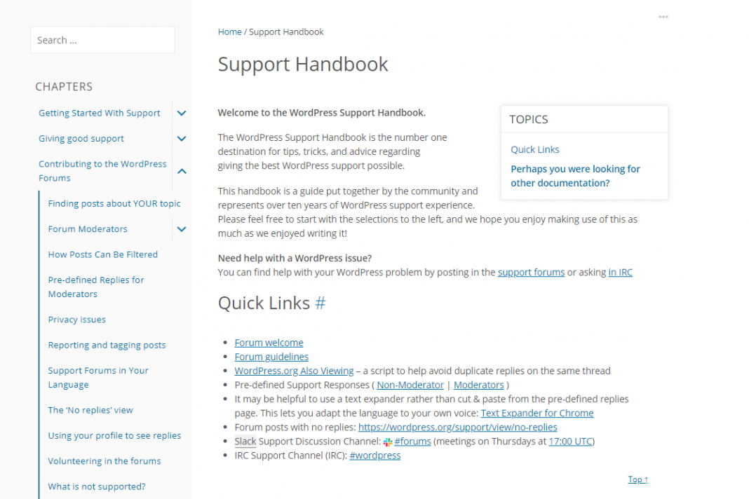
Task: Open the Forum guidelines page
Action: [x=271, y=356]
